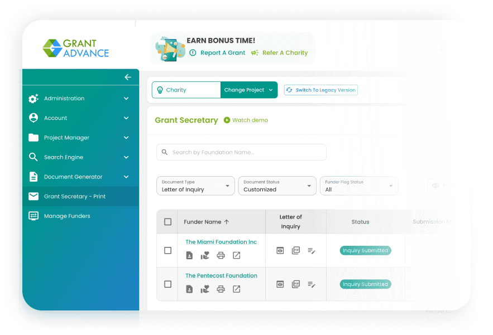493x335 pixels.
Task: Click Pentecost Foundation Inquiry Submitted badge
Action: (365, 284)
